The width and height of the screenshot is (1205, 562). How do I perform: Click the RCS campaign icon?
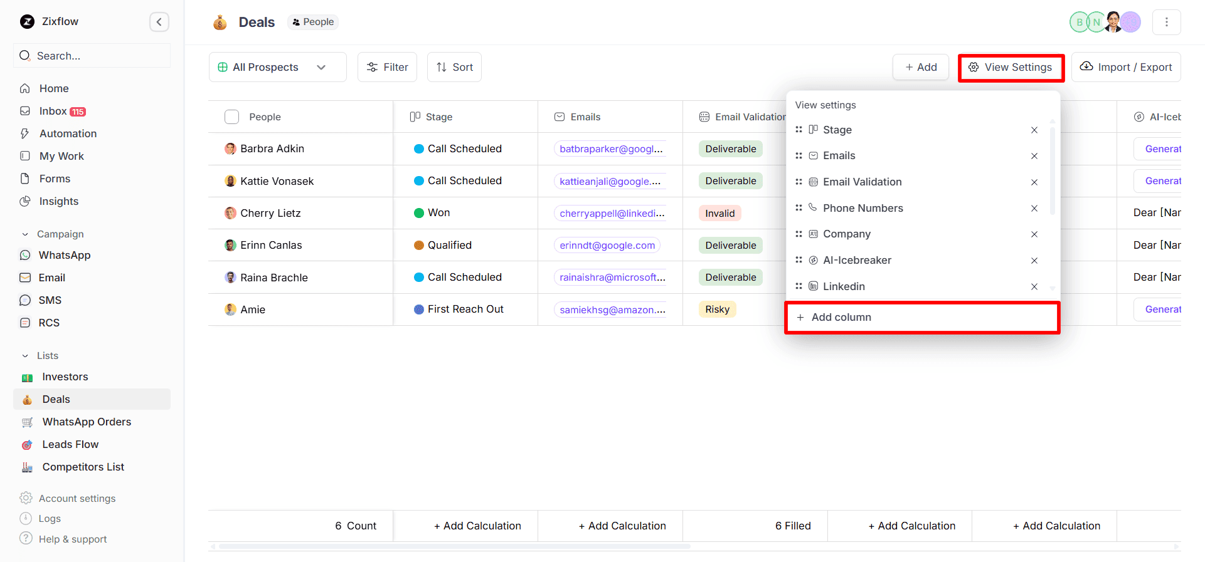(25, 323)
